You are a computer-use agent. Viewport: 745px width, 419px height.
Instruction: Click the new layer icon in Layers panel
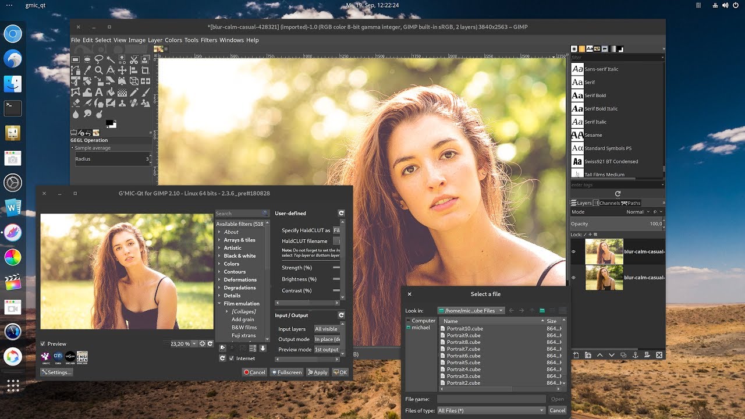(576, 355)
